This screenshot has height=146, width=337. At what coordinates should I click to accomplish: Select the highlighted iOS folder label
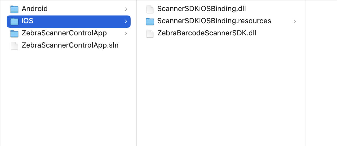(27, 21)
